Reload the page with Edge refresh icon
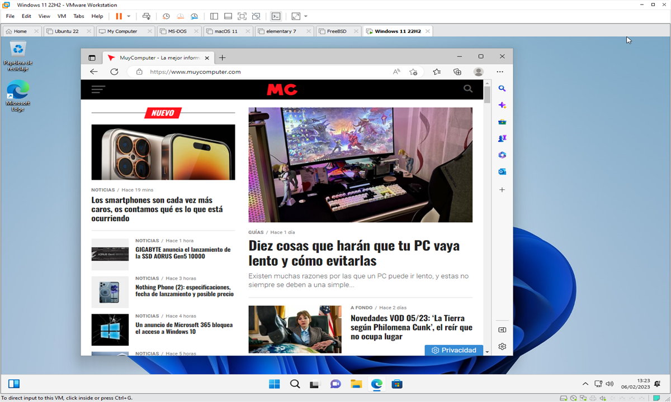 coord(114,71)
